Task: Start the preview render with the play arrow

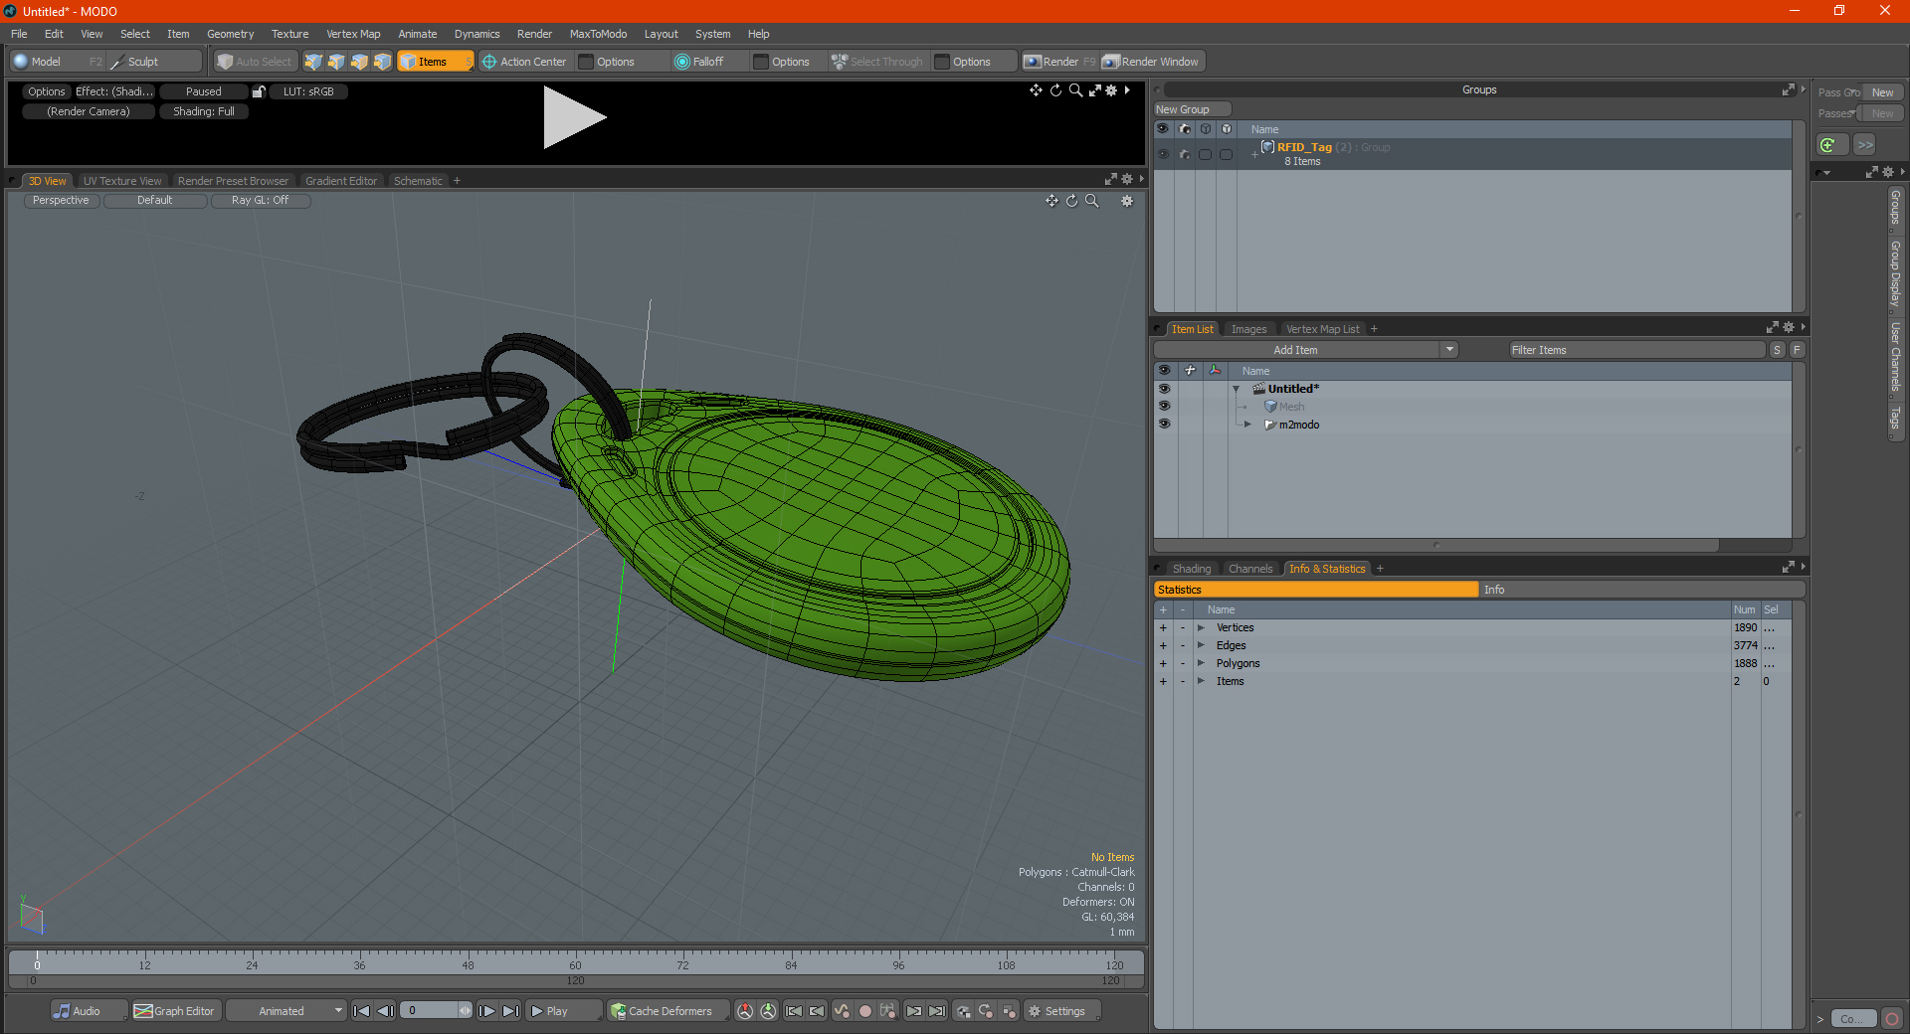Action: click(x=573, y=117)
